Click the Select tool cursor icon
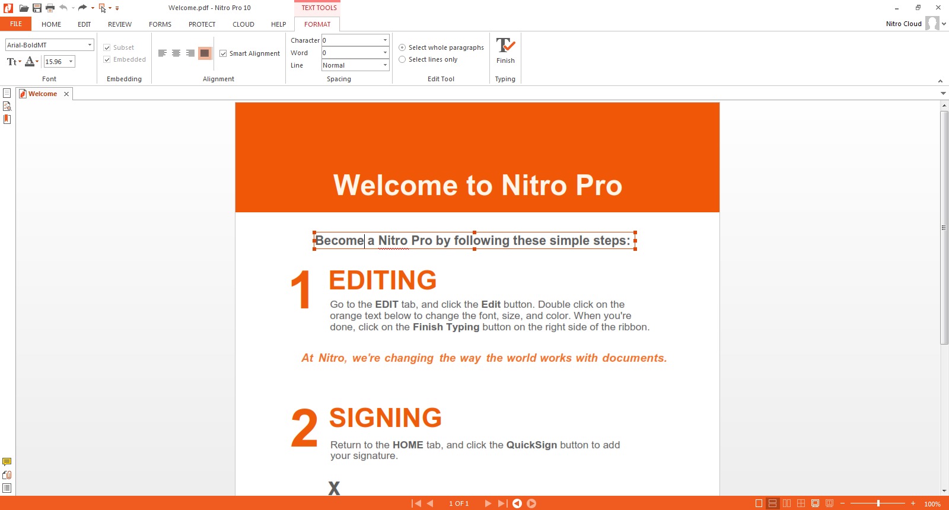949x510 pixels. pyautogui.click(x=103, y=8)
